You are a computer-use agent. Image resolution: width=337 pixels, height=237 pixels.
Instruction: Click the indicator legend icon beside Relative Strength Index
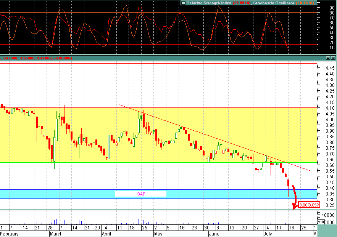184,3
